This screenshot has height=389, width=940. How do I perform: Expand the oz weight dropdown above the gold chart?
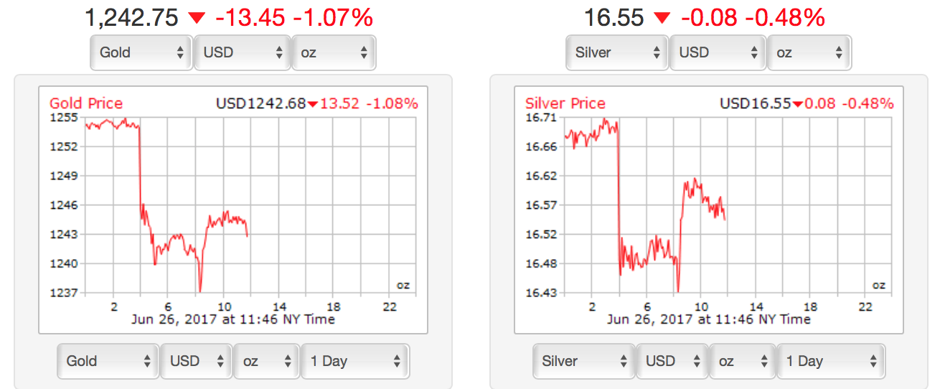coord(334,52)
